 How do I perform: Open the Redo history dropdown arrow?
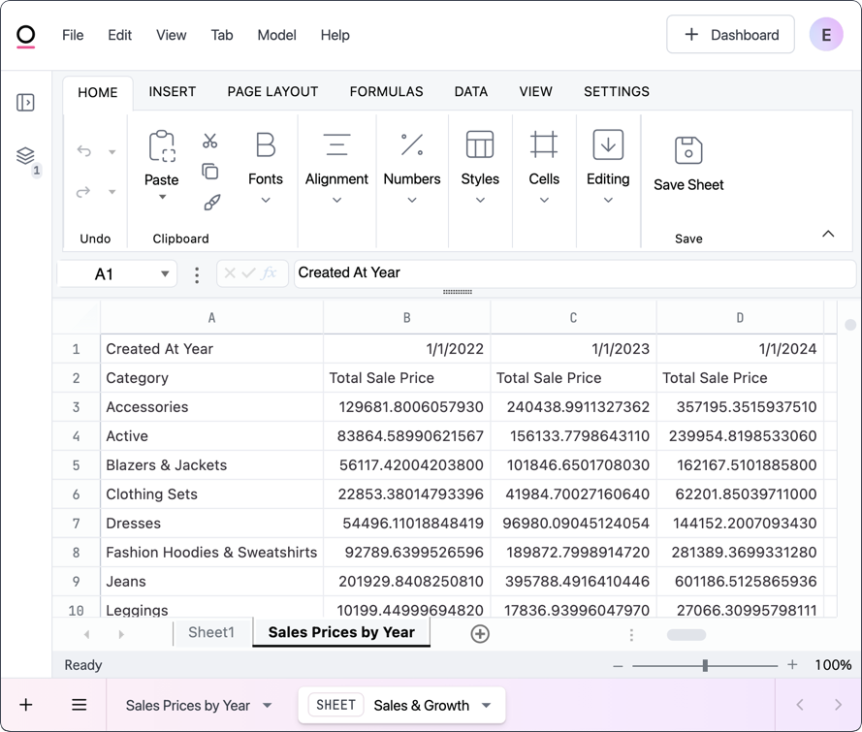112,192
